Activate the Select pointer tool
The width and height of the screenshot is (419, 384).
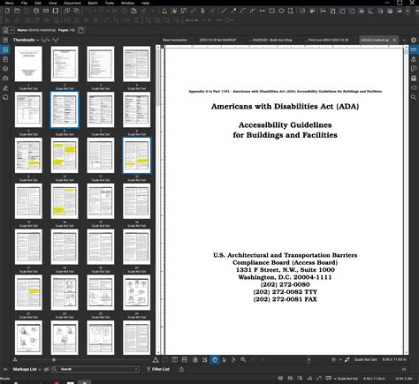[x=224, y=359]
